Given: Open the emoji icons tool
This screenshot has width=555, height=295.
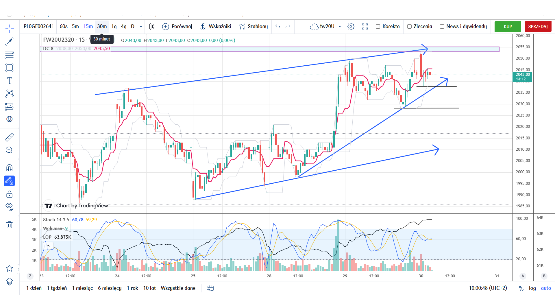Looking at the screenshot, I should pyautogui.click(x=9, y=119).
